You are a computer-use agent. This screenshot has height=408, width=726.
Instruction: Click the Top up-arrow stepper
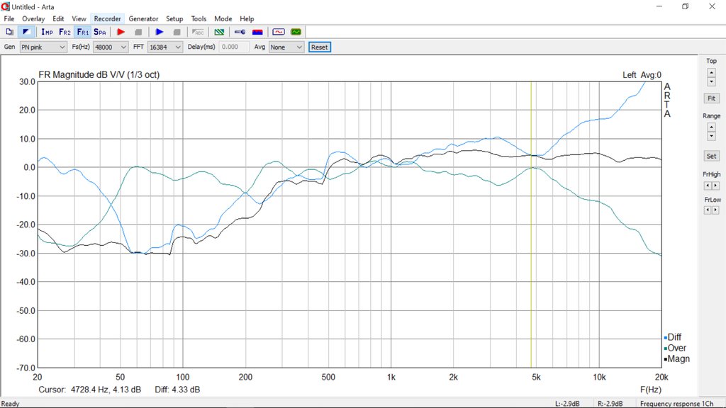pos(711,72)
